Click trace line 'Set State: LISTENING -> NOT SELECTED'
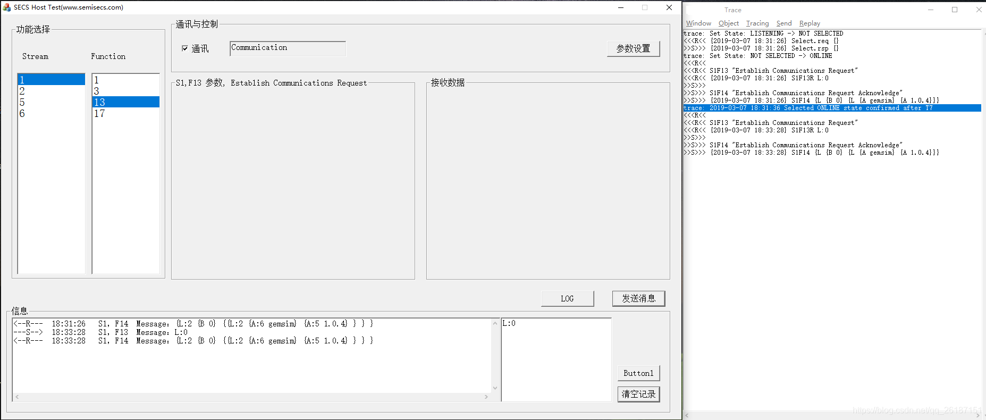This screenshot has height=420, width=986. 763,33
